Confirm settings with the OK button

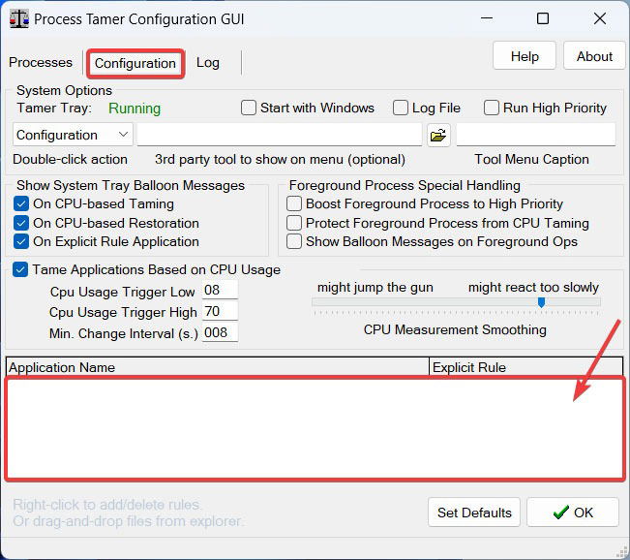pos(573,513)
